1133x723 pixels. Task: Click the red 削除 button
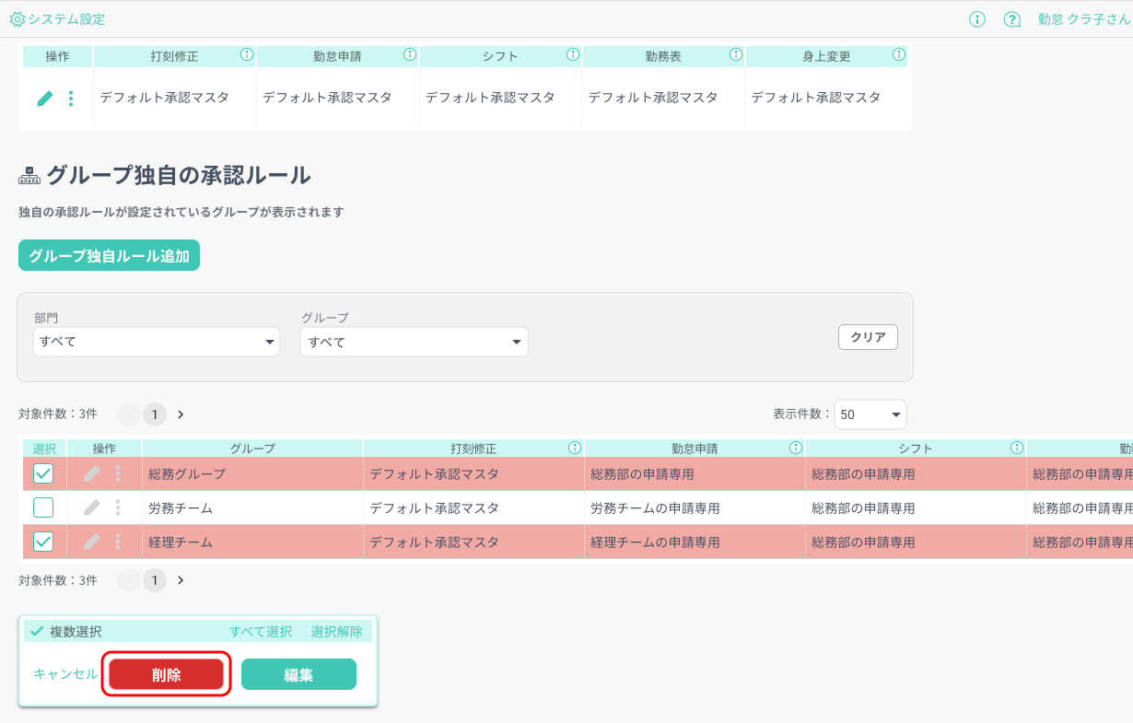point(167,674)
